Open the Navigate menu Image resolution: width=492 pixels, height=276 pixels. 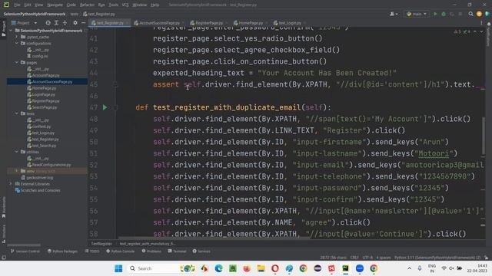[x=55, y=5]
